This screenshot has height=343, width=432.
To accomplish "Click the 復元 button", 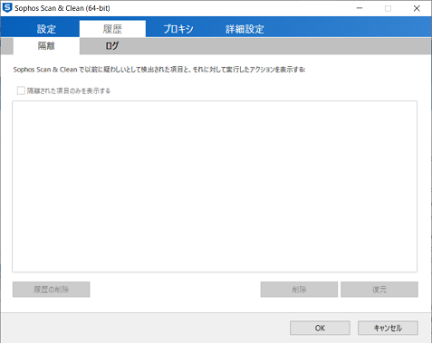I will pos(379,290).
